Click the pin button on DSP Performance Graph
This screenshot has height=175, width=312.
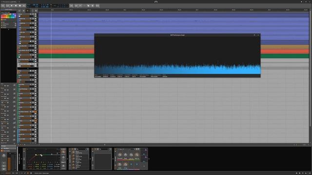(254, 35)
